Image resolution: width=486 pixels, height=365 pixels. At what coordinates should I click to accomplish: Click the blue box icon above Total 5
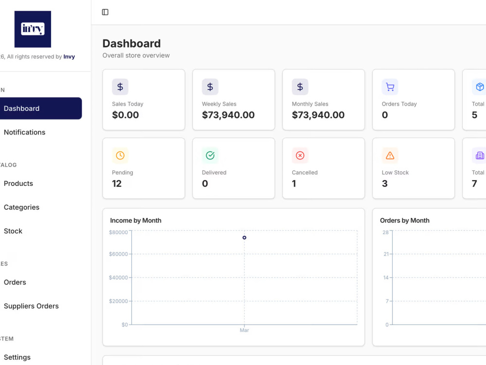pyautogui.click(x=479, y=87)
